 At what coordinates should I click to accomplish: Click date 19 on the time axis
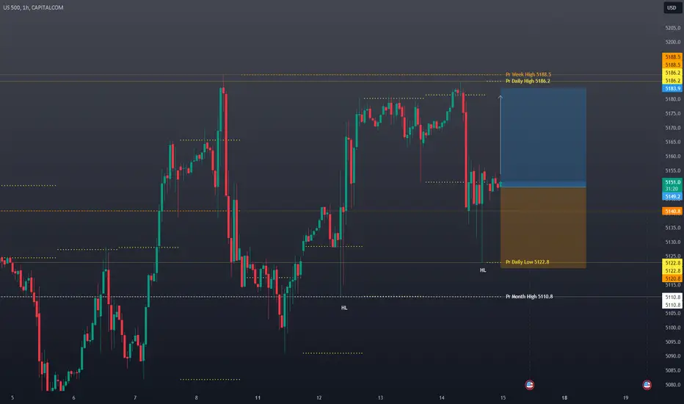coord(625,398)
